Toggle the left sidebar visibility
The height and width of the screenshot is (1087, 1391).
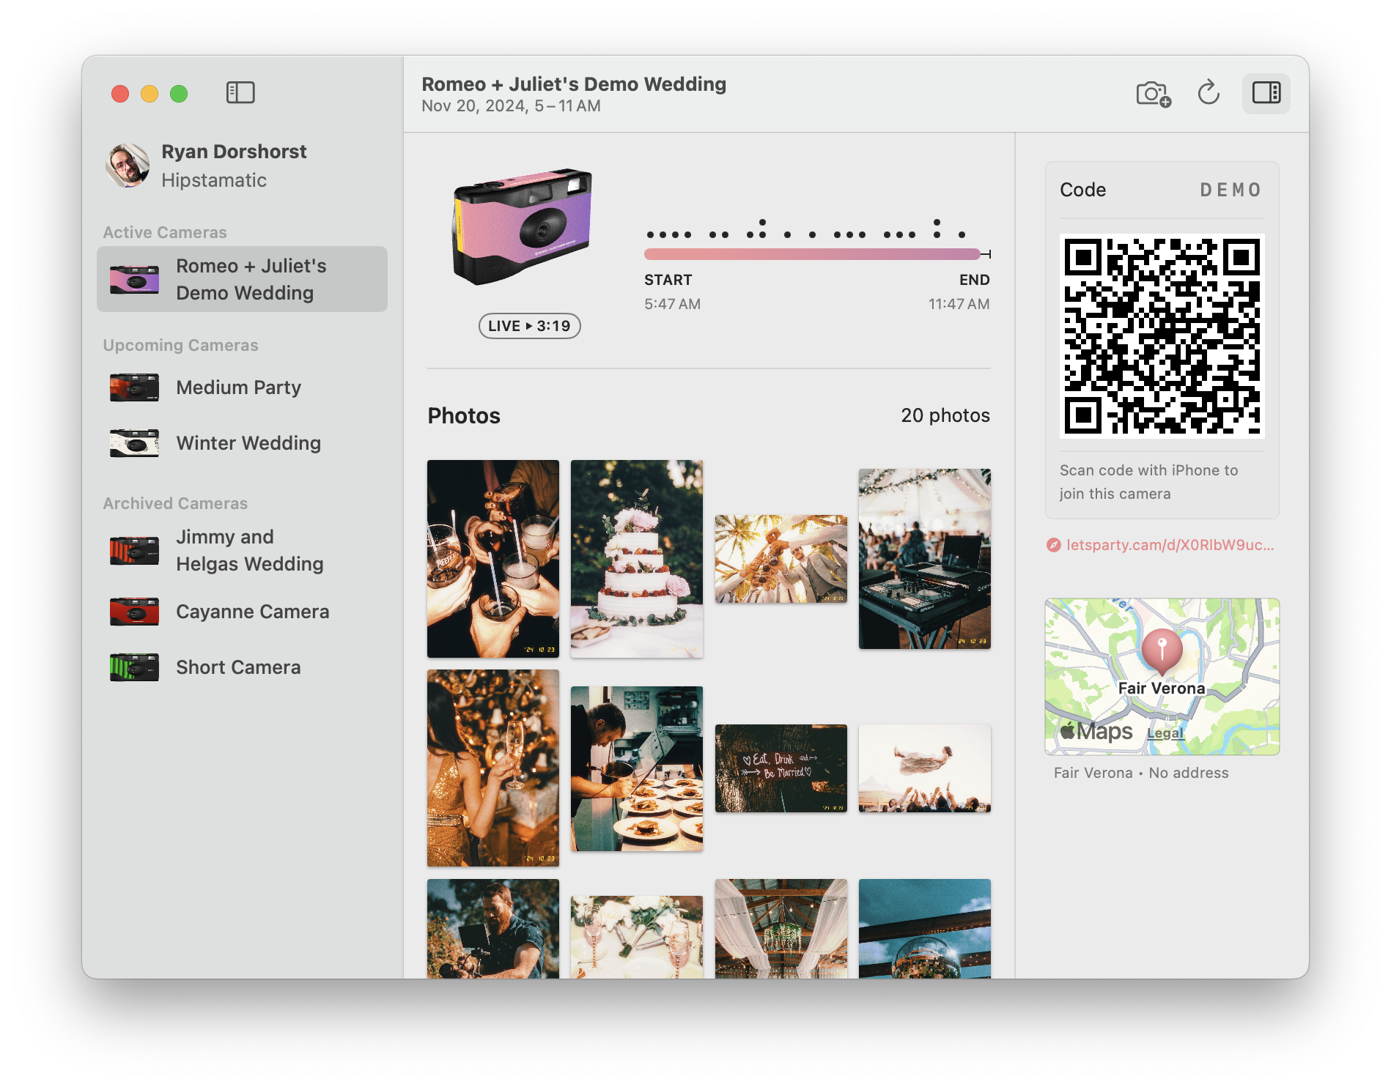[x=240, y=93]
